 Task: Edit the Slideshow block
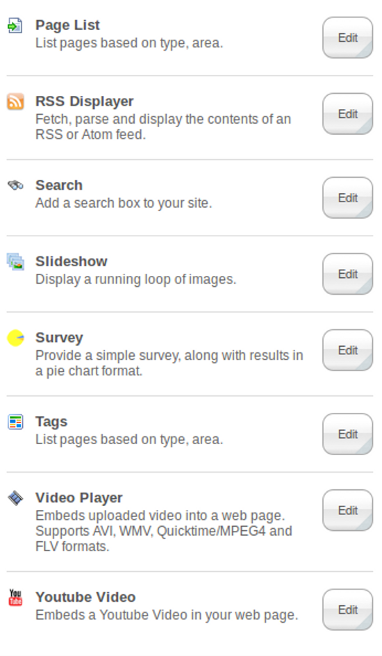point(347,274)
